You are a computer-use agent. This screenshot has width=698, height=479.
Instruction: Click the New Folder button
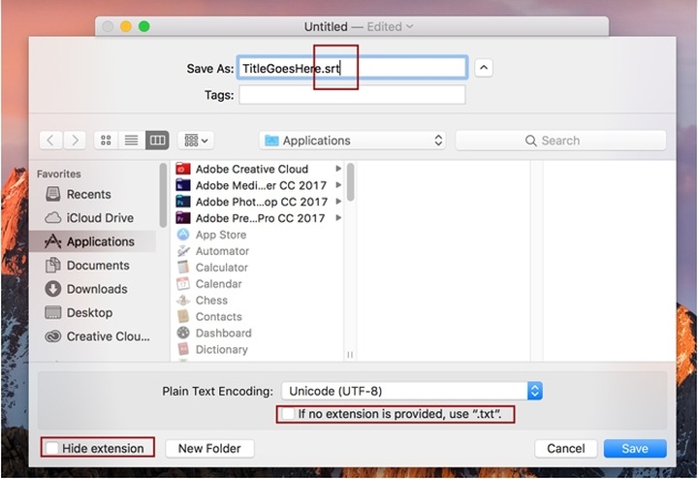209,448
